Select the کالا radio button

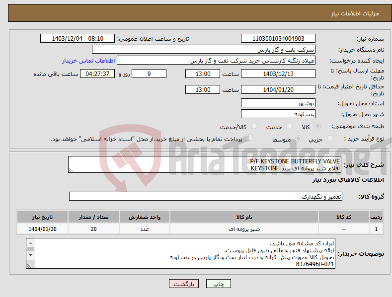[317, 126]
